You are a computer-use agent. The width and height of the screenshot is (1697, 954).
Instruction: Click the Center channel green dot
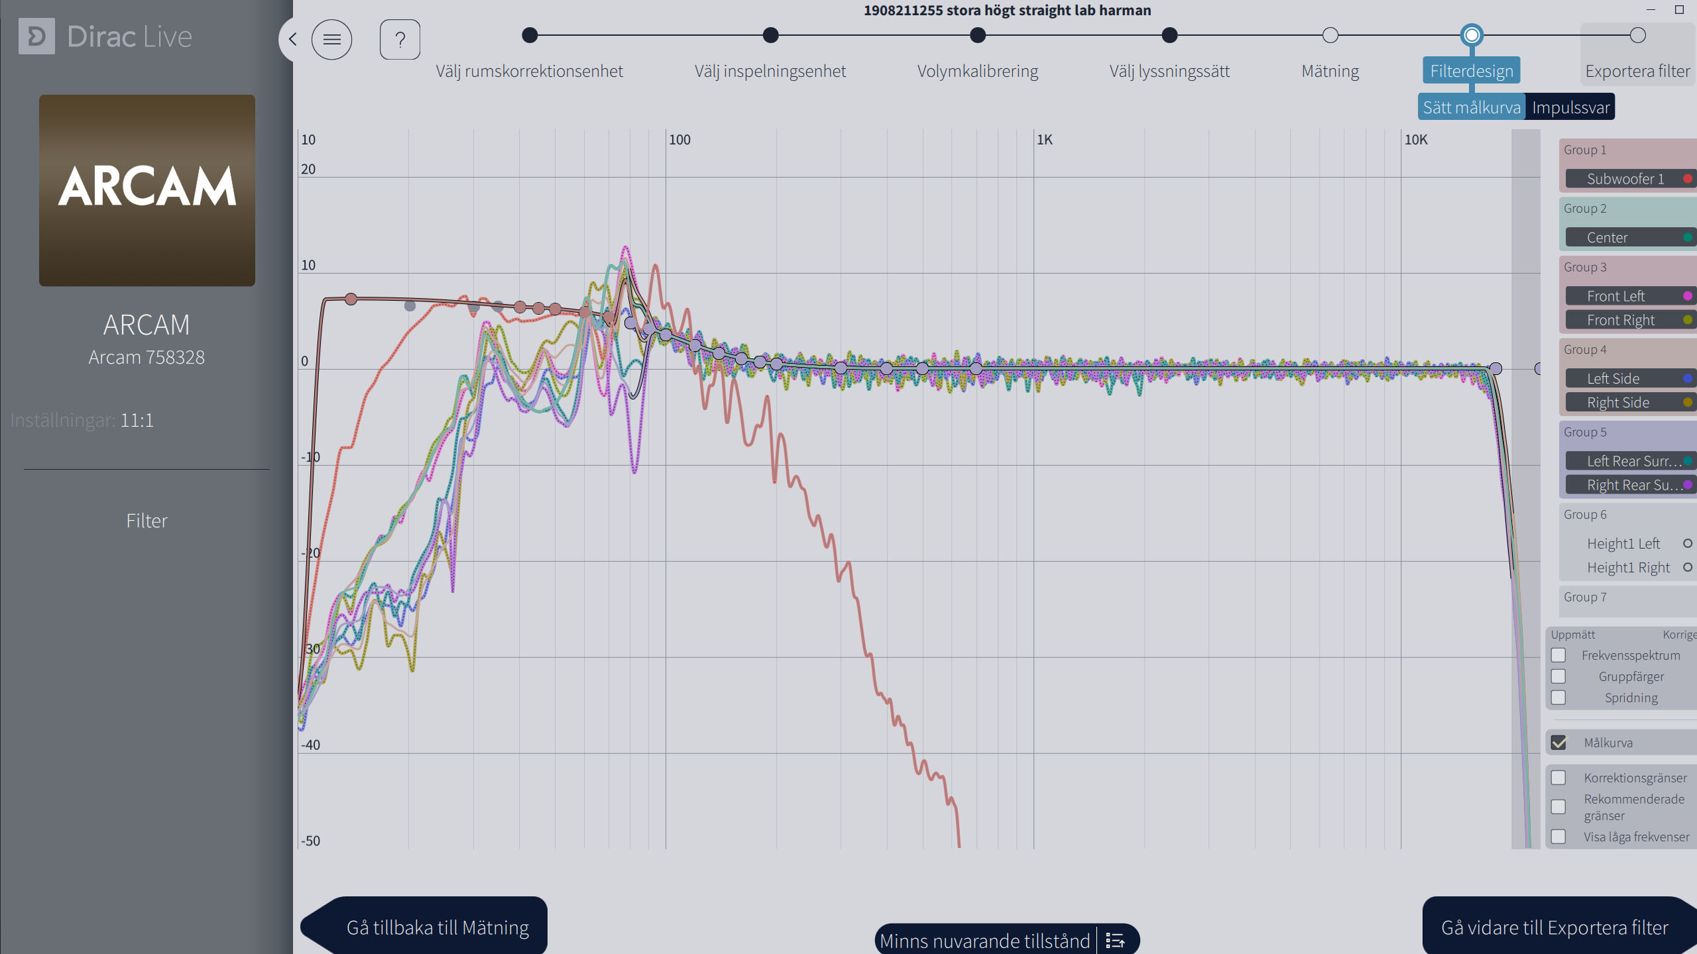point(1688,237)
